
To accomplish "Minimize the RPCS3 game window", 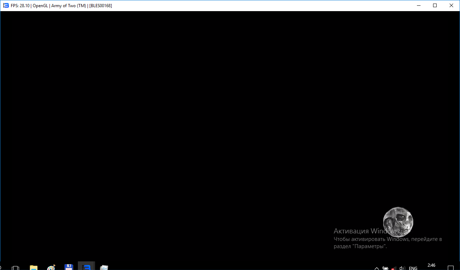I will point(418,5).
